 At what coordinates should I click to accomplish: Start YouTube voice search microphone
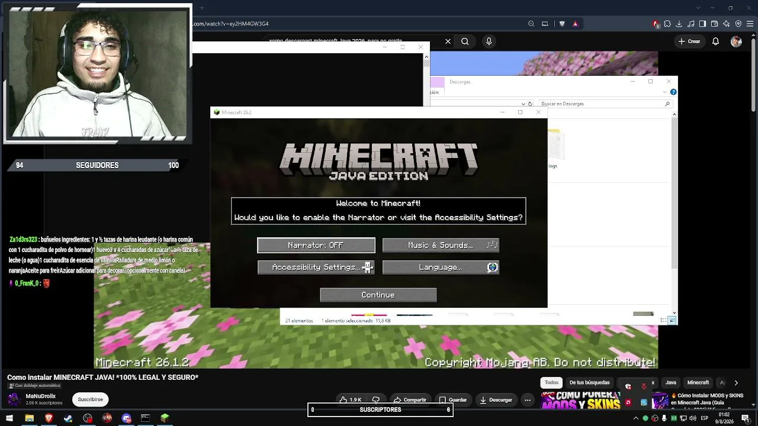pyautogui.click(x=489, y=41)
